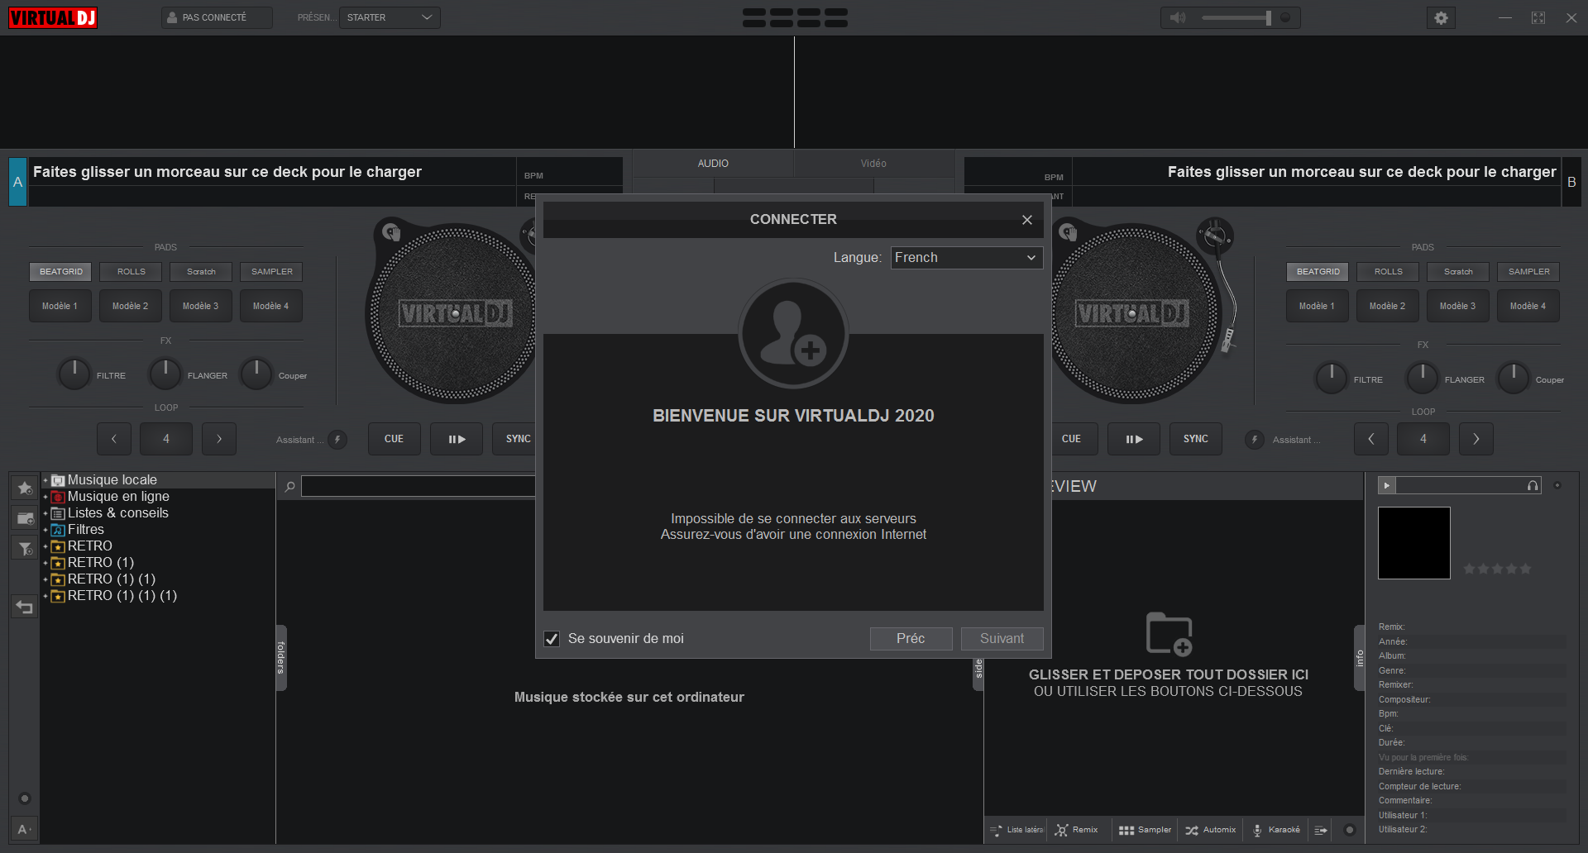This screenshot has width=1588, height=853.
Task: Uncheck 'Se souvenir de moi' checkbox
Action: click(x=552, y=639)
